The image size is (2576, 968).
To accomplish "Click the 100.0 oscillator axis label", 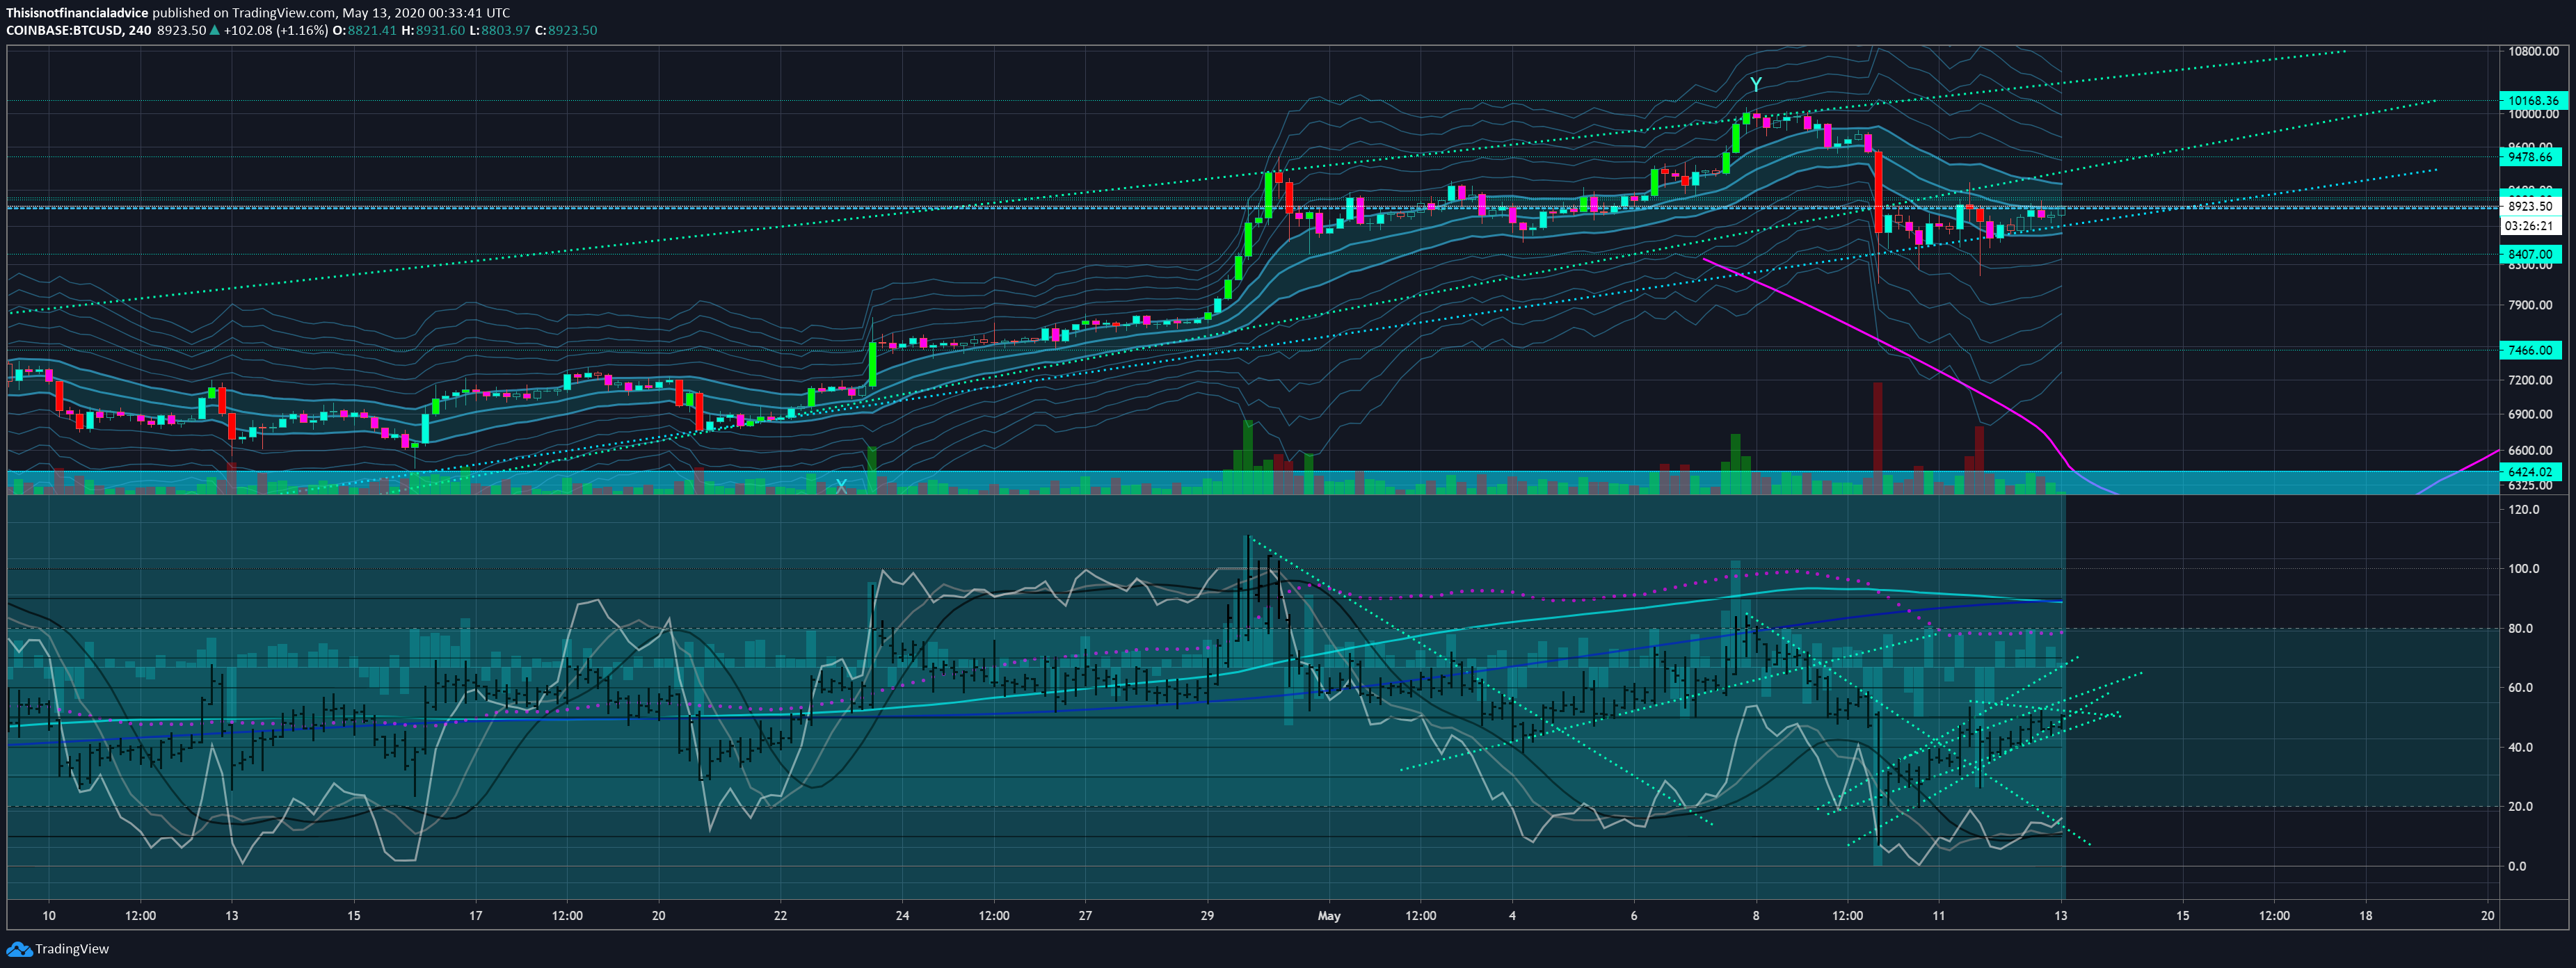I will tap(2523, 569).
